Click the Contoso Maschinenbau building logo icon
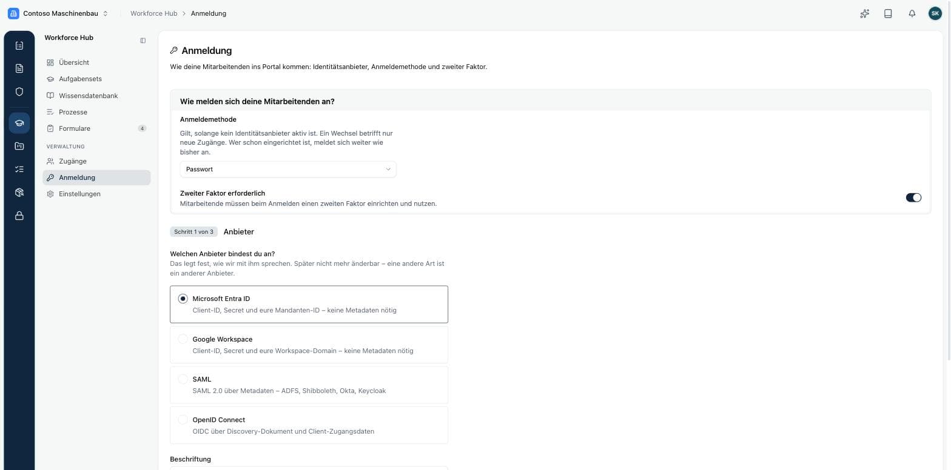951x470 pixels. click(x=13, y=13)
